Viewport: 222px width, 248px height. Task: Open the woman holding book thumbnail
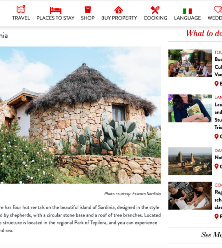click(x=190, y=108)
